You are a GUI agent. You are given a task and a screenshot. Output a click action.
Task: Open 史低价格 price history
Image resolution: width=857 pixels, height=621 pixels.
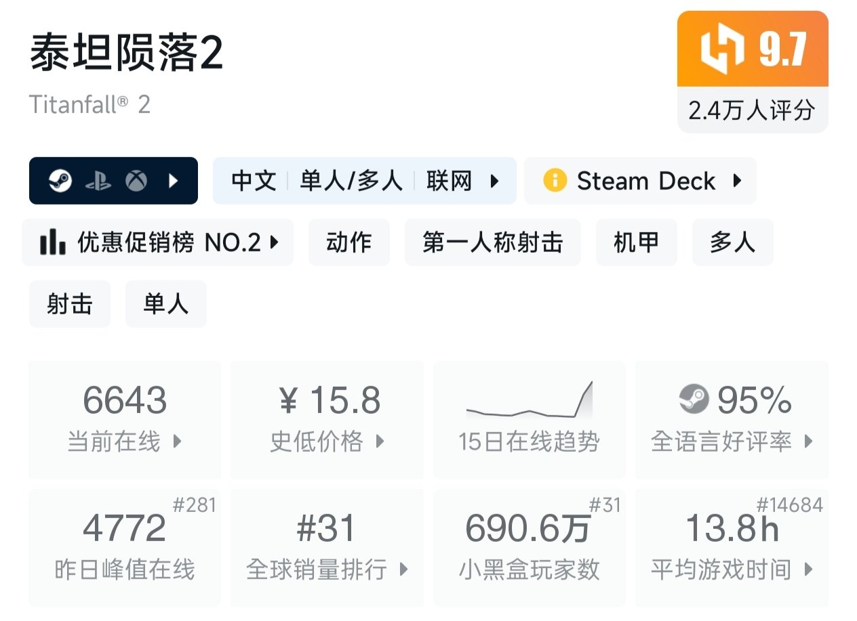(327, 420)
